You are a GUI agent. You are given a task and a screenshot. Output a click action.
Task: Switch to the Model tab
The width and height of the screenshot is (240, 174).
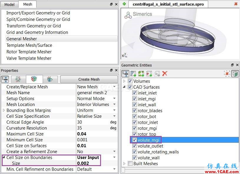(9, 4)
